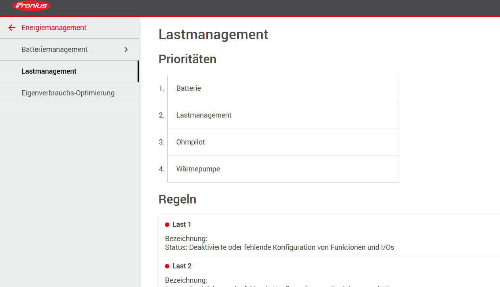Select Lastmanagement in the left sidebar
Viewport: 500px width, 287px height.
(49, 71)
